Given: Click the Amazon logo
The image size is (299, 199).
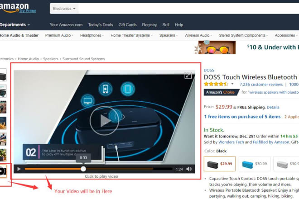Looking at the screenshot, I should 14,7.
